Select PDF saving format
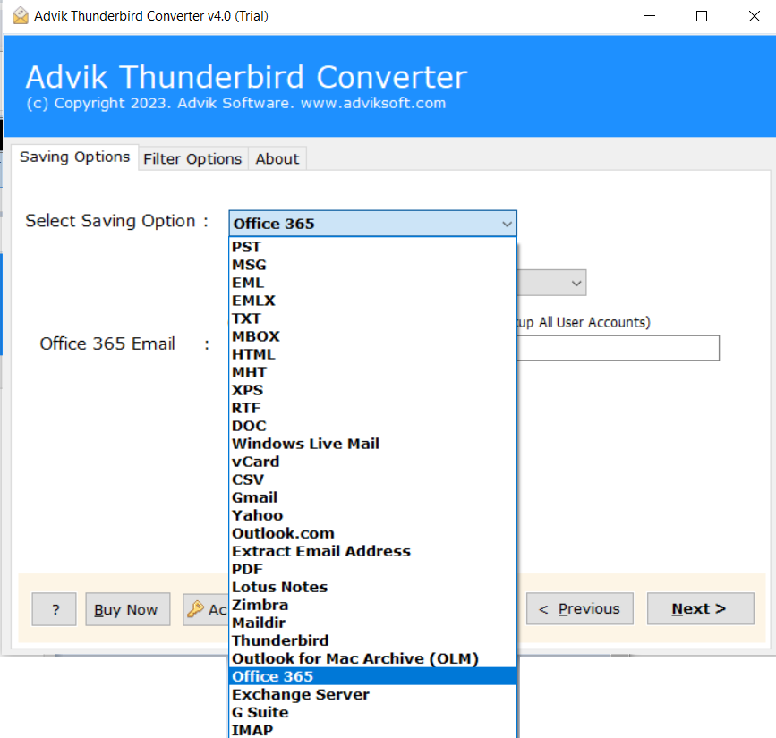This screenshot has width=776, height=738. point(372,569)
